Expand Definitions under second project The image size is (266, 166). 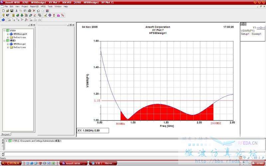(8, 47)
